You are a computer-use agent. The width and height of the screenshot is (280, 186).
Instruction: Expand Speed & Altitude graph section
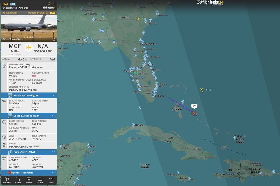29,116
